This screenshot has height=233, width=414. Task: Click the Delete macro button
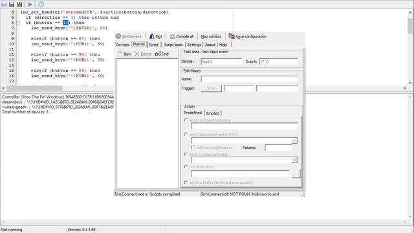tap(143, 54)
